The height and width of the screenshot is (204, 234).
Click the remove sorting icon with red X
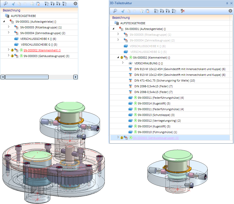183,11
